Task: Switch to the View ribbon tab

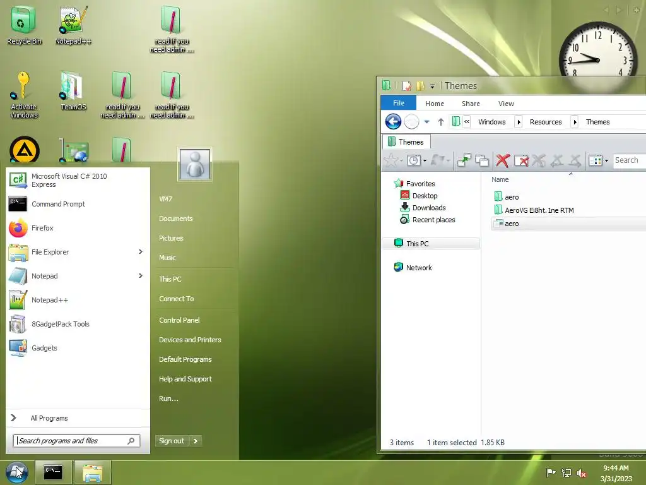Action: pyautogui.click(x=506, y=104)
